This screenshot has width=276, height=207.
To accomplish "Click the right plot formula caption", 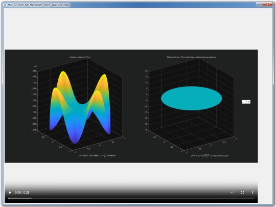I will 210,155.
